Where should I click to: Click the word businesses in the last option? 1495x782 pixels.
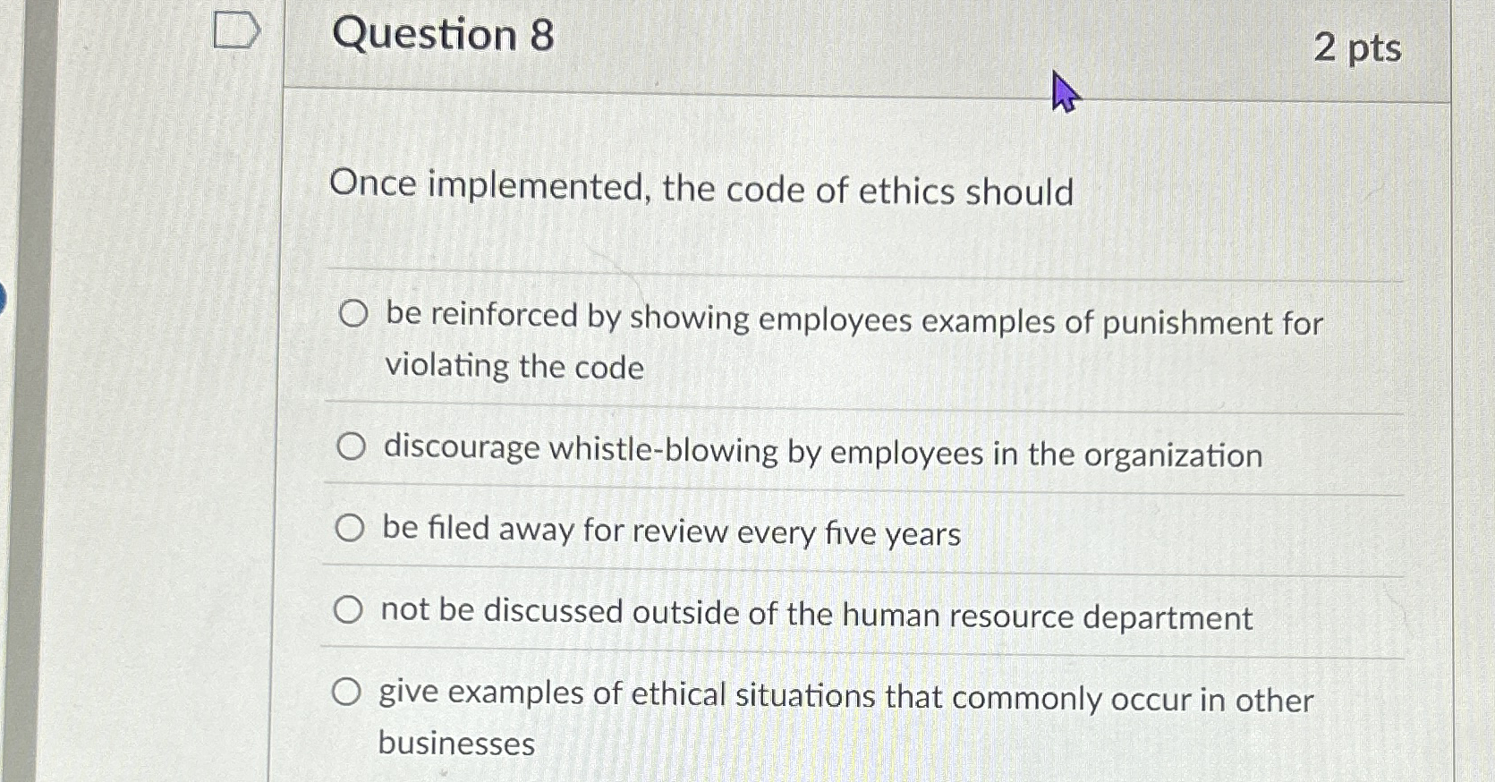(455, 744)
